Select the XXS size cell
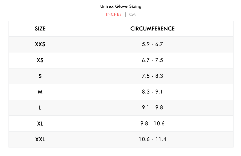Viewport: 241px width, 156px height. [x=40, y=44]
